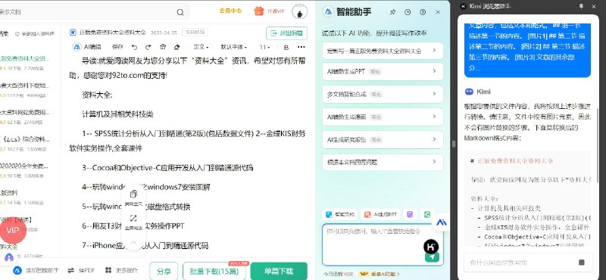Open 更多操作 grid menu

(x=121, y=270)
